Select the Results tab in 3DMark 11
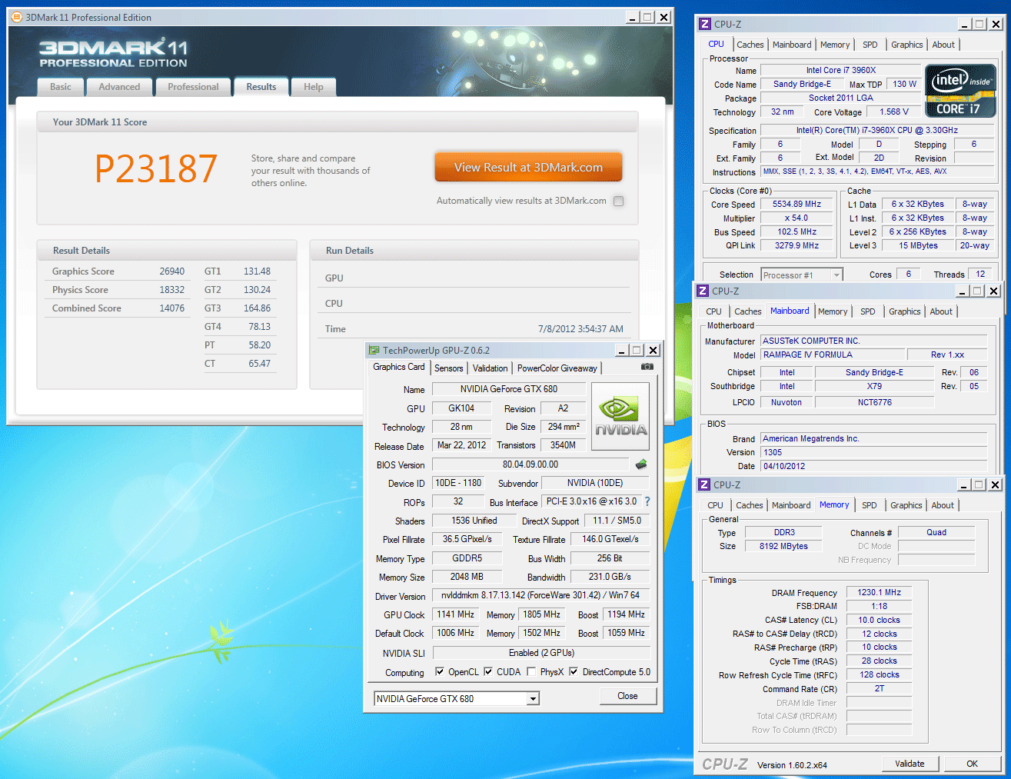The height and width of the screenshot is (779, 1011). point(261,87)
